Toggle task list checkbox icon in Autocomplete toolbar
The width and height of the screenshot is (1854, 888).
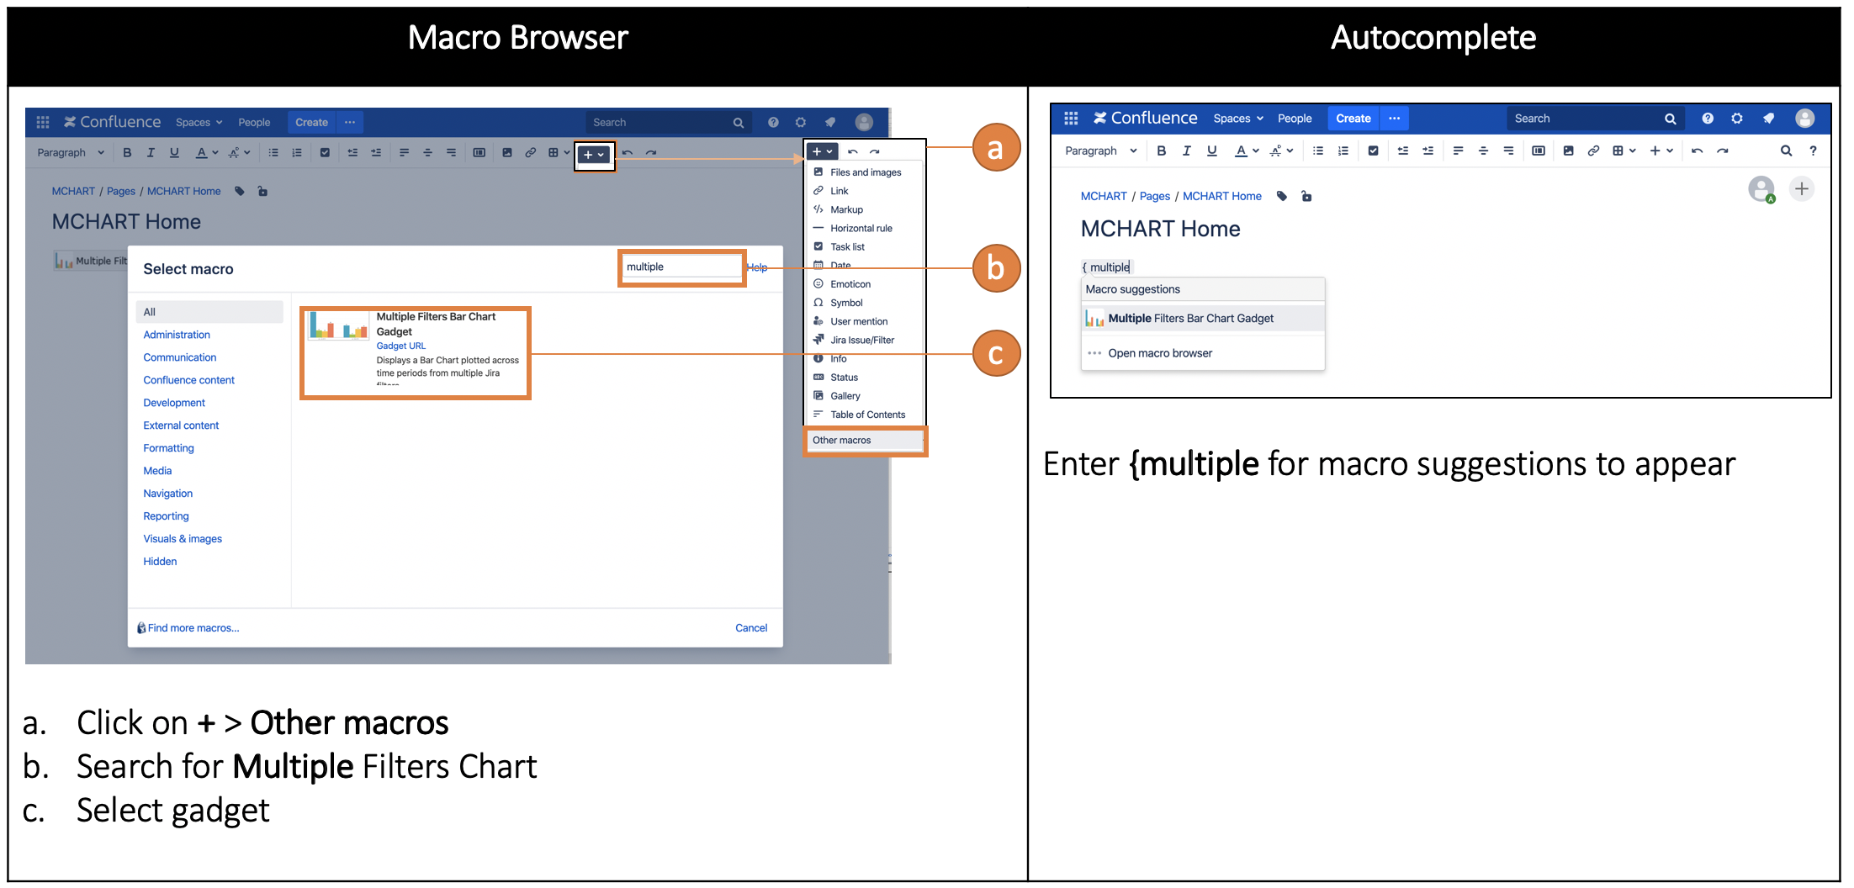click(x=1373, y=151)
